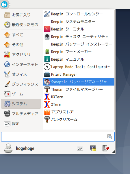The height and width of the screenshot is (174, 130).
Task: Click the panel handle next to the launcher
Action: [x=10, y=4]
